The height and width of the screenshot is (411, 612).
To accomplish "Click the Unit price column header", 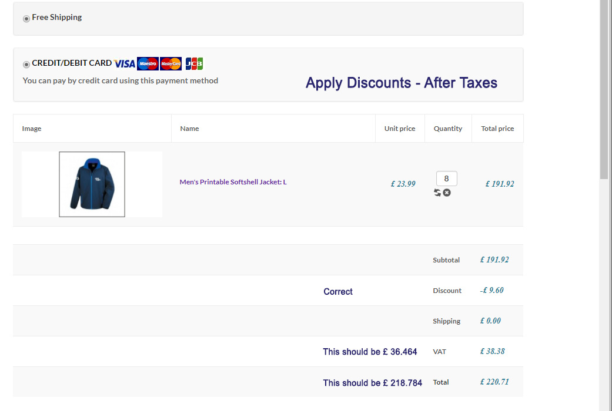I will [400, 129].
